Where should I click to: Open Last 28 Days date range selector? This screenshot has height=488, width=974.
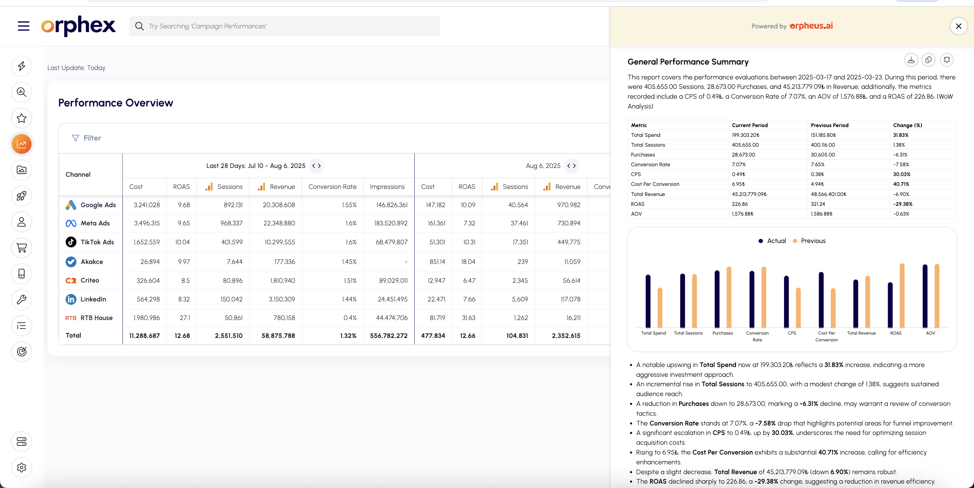317,166
